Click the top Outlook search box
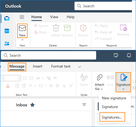Screen dimensions: 136x127 [103, 6]
